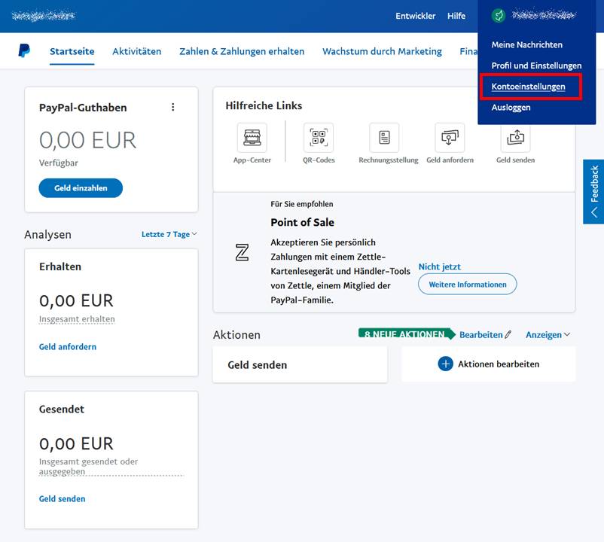Click the Geld senden icon in Hilfreiche Links
This screenshot has height=542, width=604.
tap(515, 138)
